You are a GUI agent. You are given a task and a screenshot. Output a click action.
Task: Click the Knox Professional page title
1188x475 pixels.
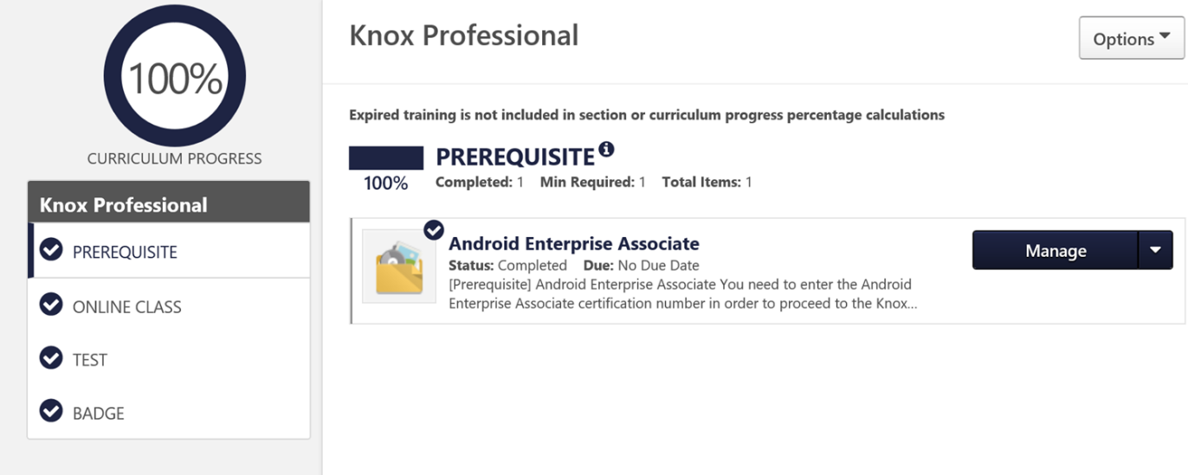tap(463, 35)
